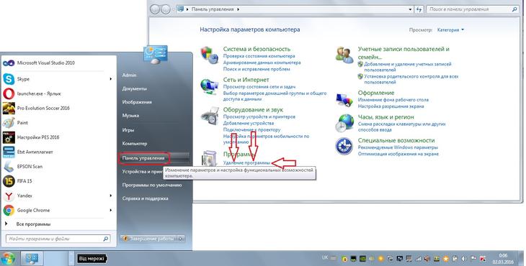Screen dimensions: 526x266
Task: Open Настройка разрешения экрана link
Action: coord(391,106)
